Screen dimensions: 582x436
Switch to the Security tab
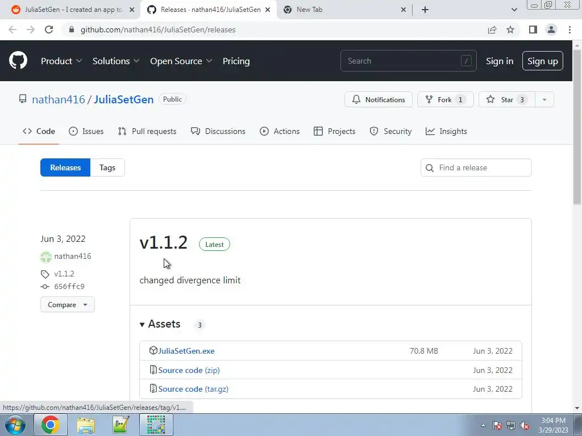point(390,131)
